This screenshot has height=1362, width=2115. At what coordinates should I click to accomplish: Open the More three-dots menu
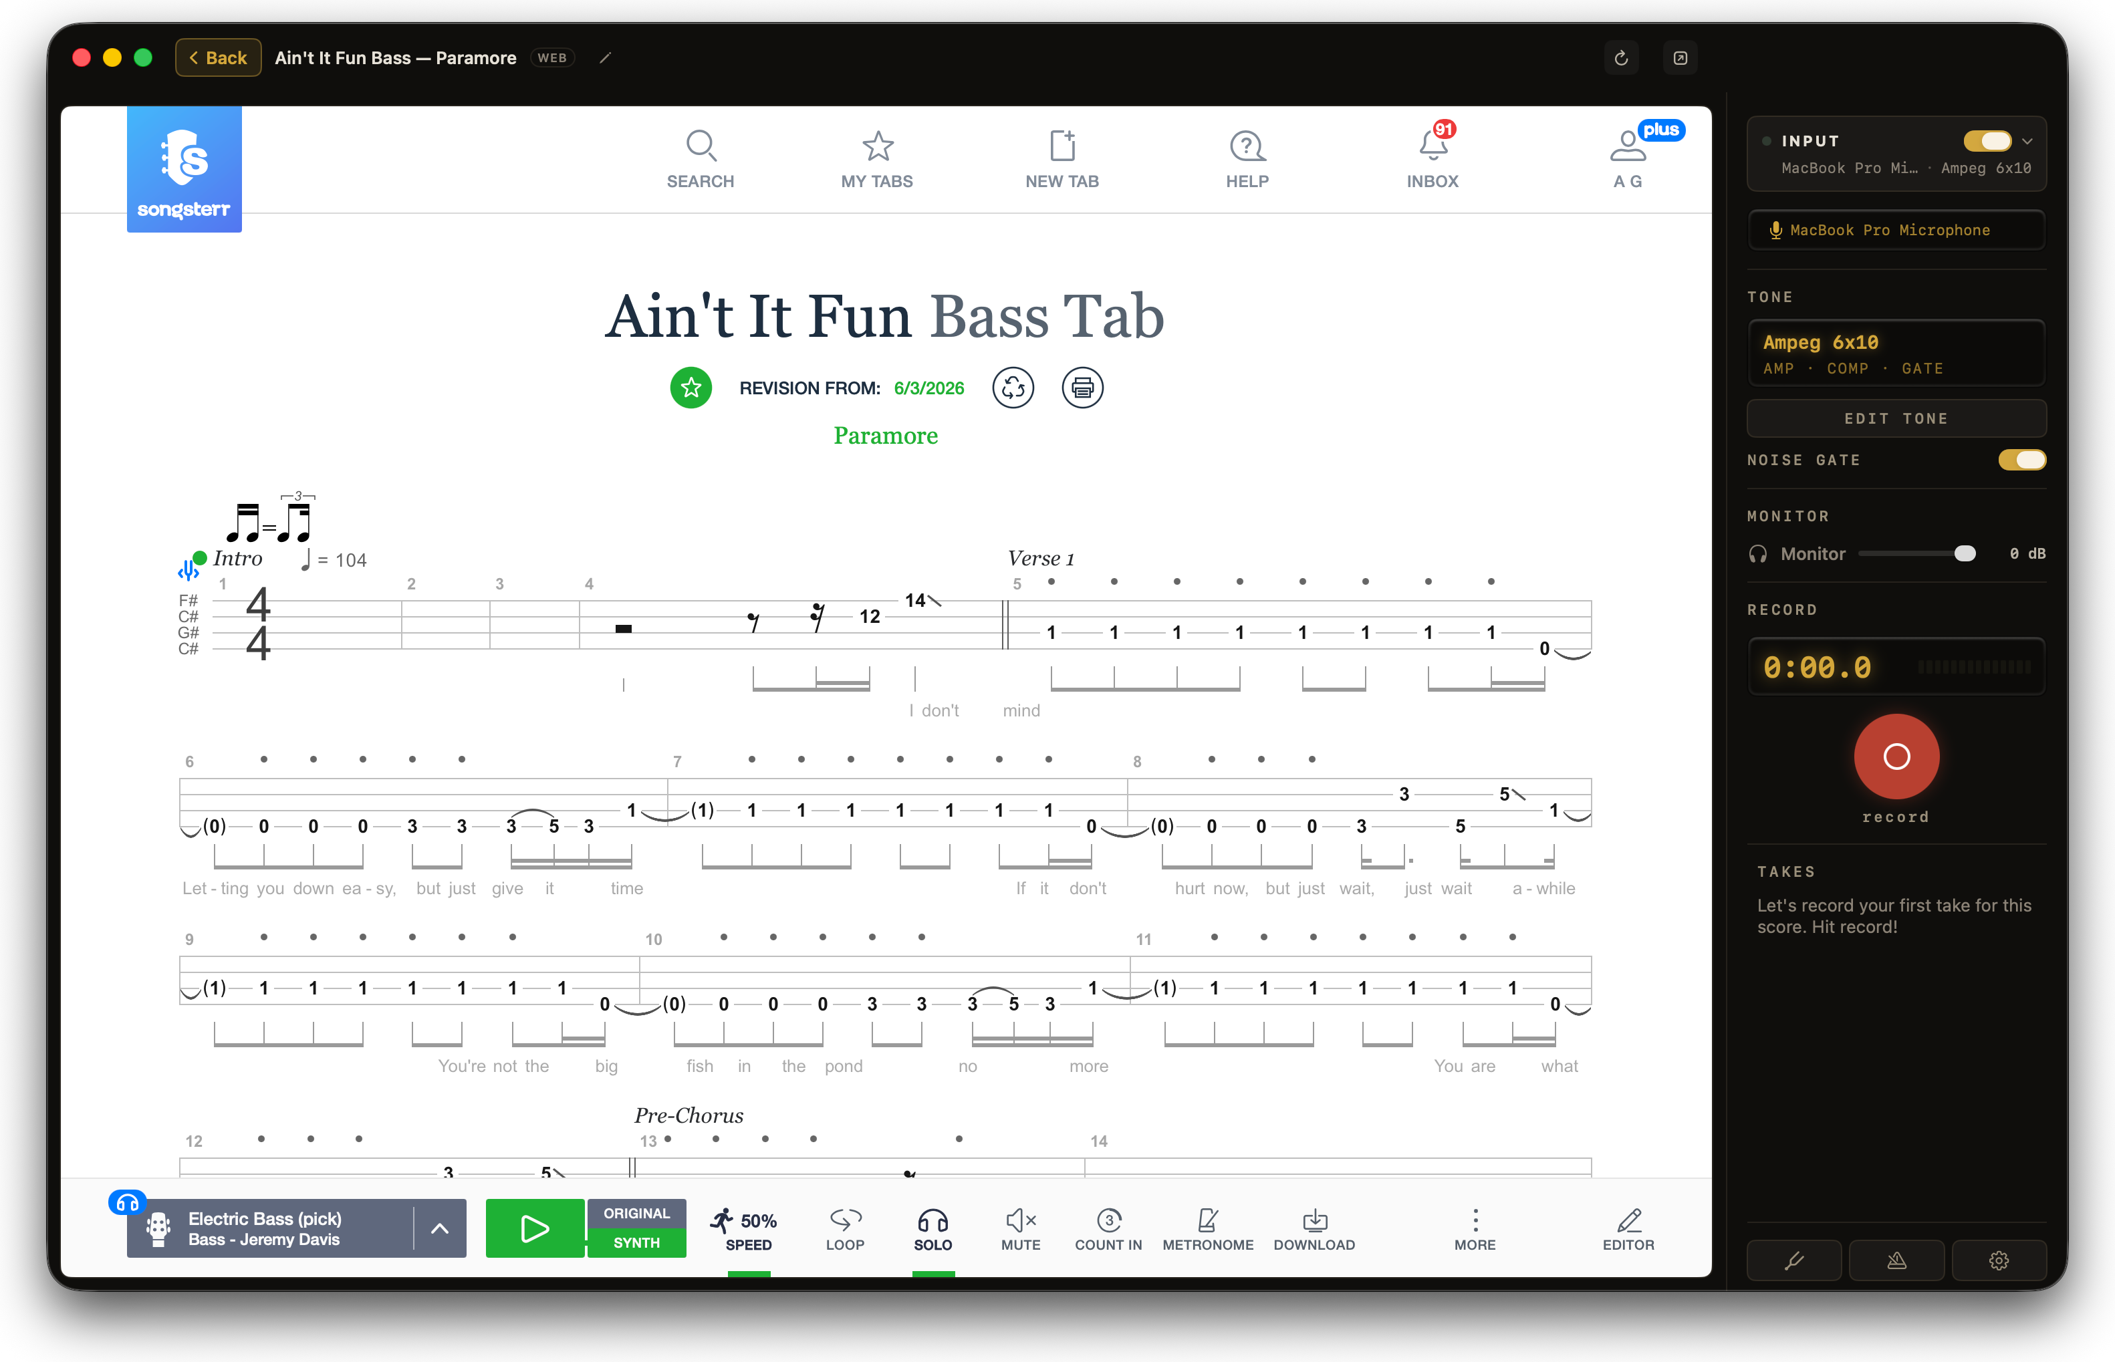point(1475,1229)
